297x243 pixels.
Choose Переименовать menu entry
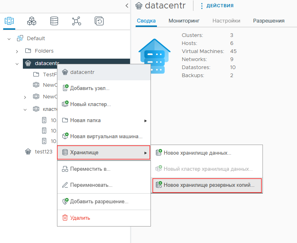tap(104, 185)
